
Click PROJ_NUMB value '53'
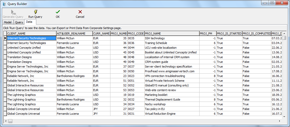click(x=119, y=90)
